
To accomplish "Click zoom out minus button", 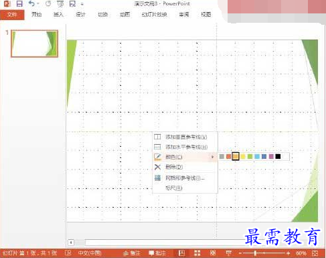I will click(240, 253).
